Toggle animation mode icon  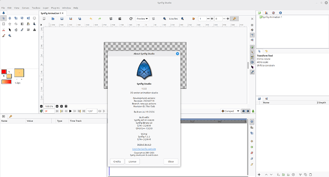click(x=253, y=111)
